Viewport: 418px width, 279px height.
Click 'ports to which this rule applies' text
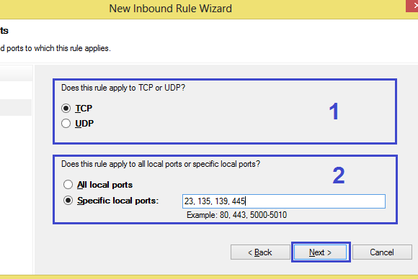tap(58, 48)
